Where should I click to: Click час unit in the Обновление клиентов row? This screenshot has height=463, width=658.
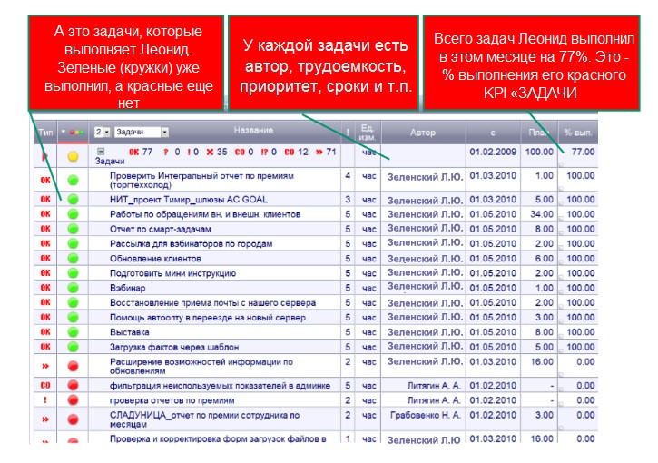pos(368,259)
